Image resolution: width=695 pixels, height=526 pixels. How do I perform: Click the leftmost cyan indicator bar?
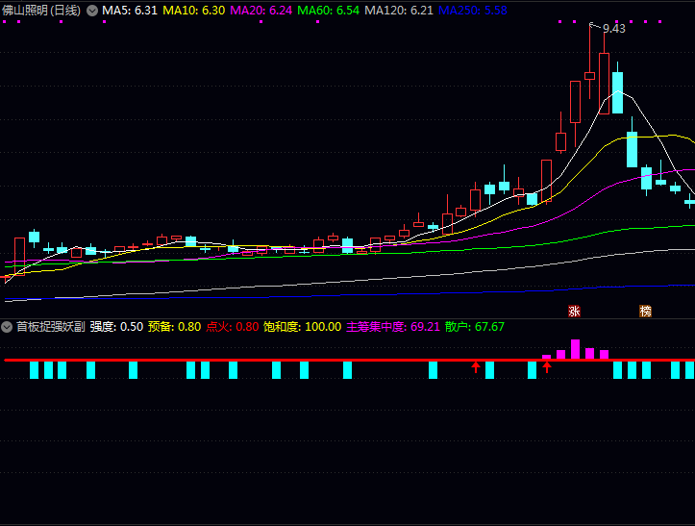click(34, 369)
